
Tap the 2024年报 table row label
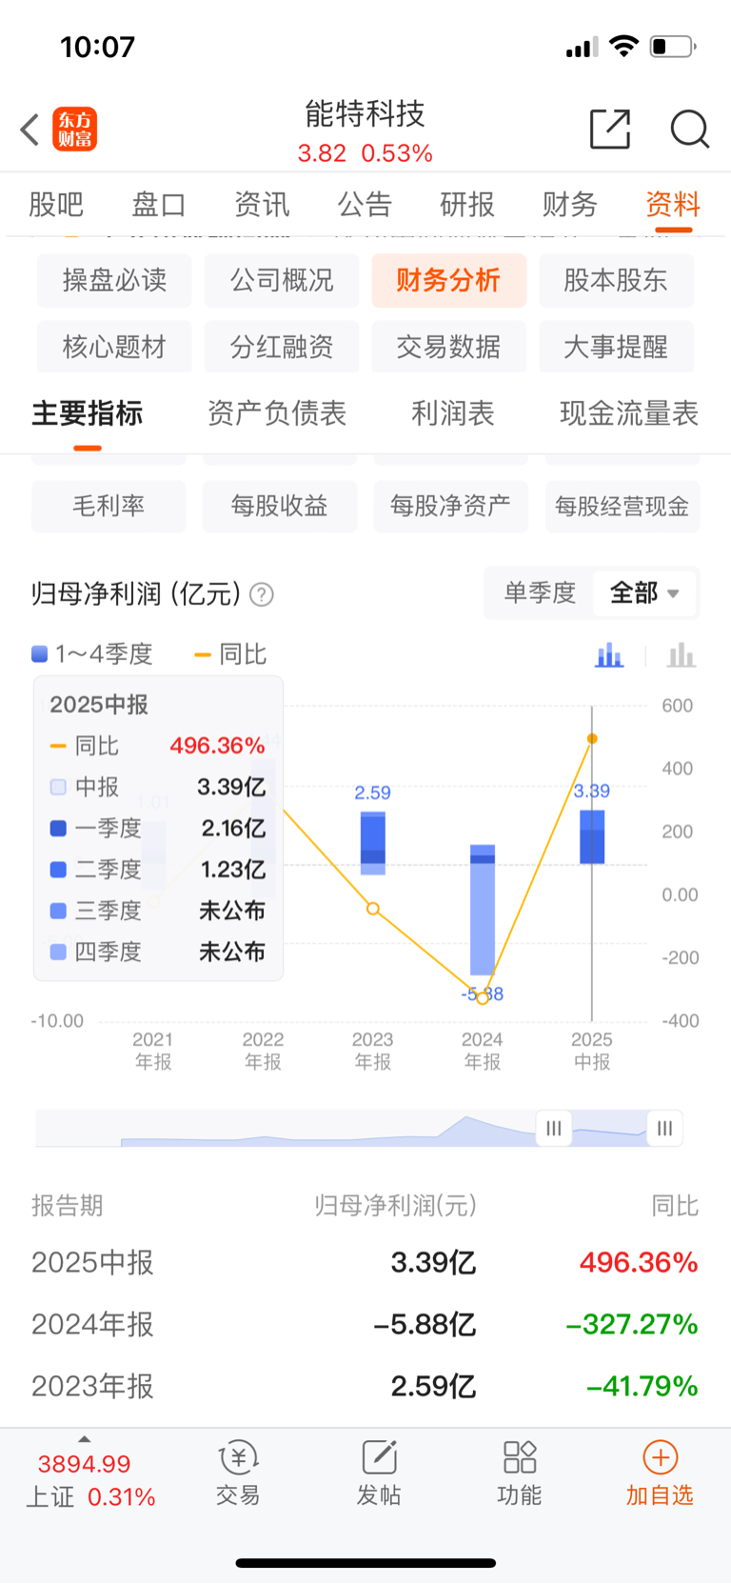(x=92, y=1325)
